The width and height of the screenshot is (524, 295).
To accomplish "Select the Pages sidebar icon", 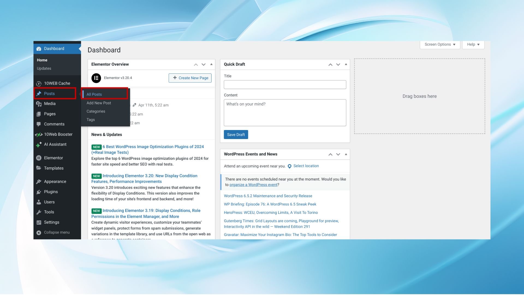I will [x=39, y=114].
